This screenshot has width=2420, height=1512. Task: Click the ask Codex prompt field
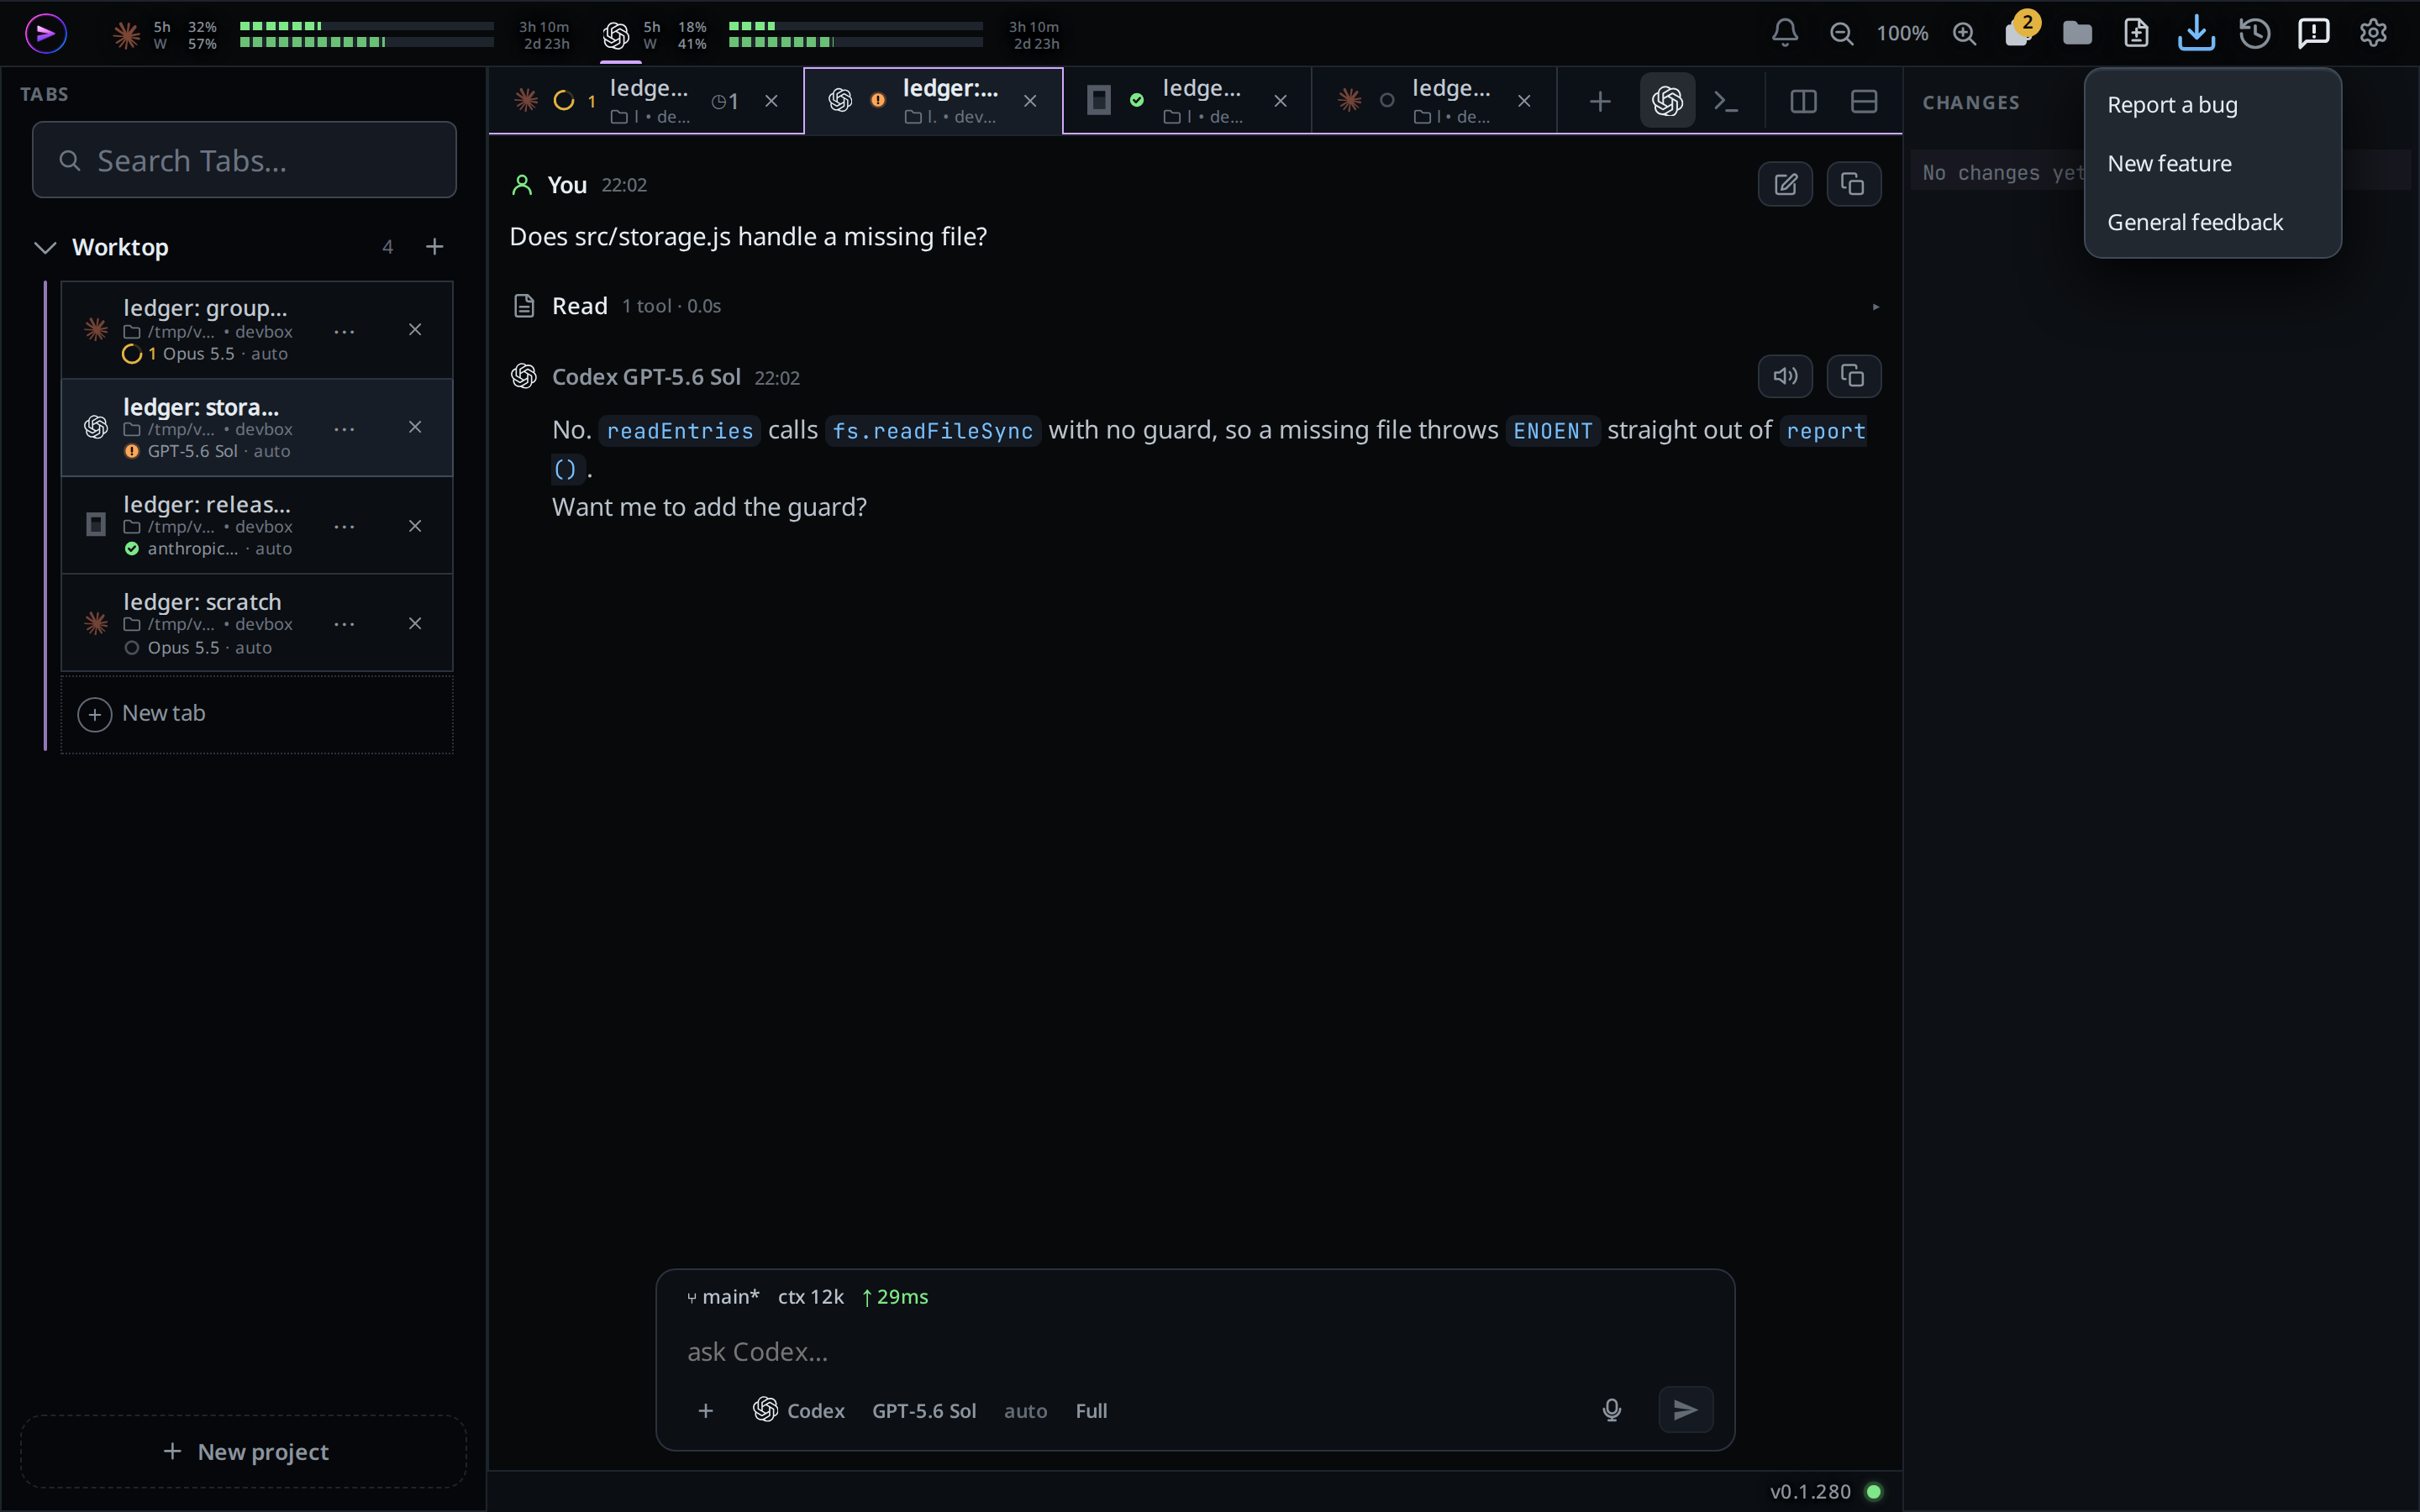pos(1195,1352)
